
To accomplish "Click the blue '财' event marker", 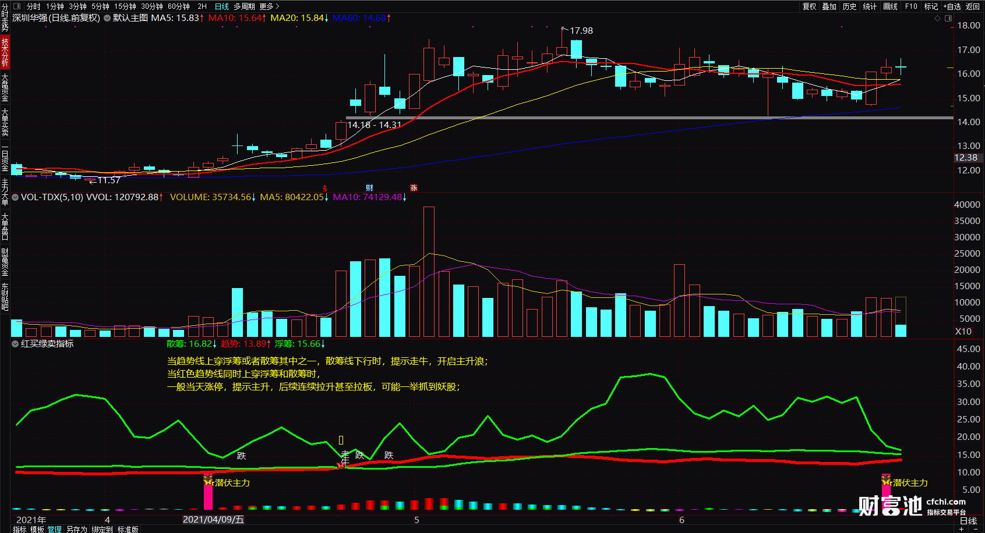I will [369, 188].
